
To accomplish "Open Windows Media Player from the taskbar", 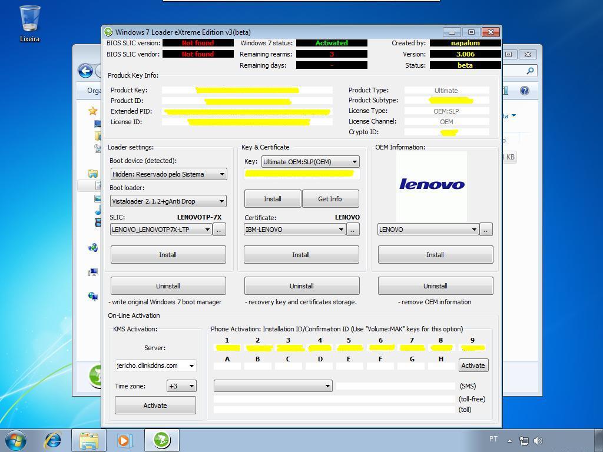I will click(124, 440).
